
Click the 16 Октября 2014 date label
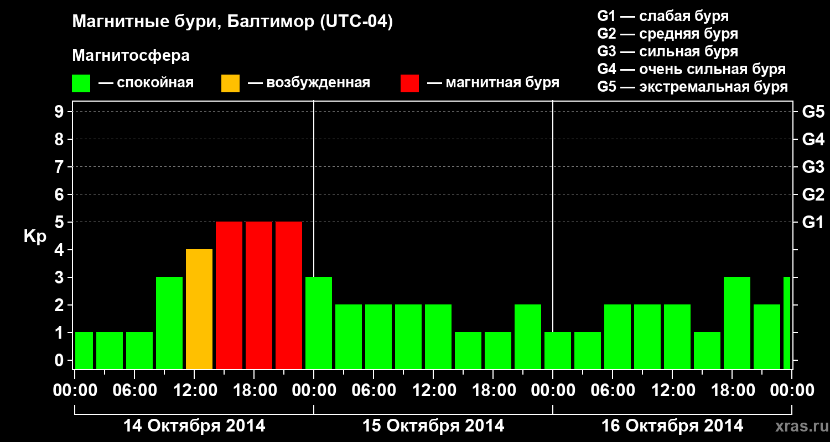coord(672,426)
